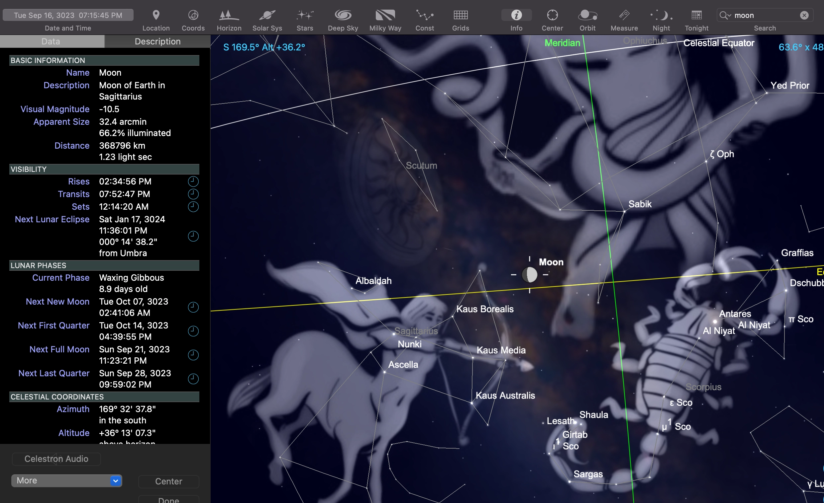The image size is (824, 503).
Task: Click the Center button in info panel
Action: click(x=168, y=481)
